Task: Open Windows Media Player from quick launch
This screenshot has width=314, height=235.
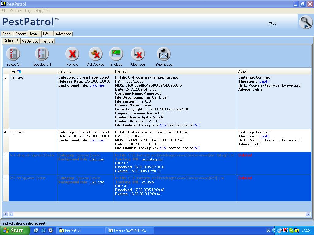Action: pyautogui.click(x=51, y=230)
